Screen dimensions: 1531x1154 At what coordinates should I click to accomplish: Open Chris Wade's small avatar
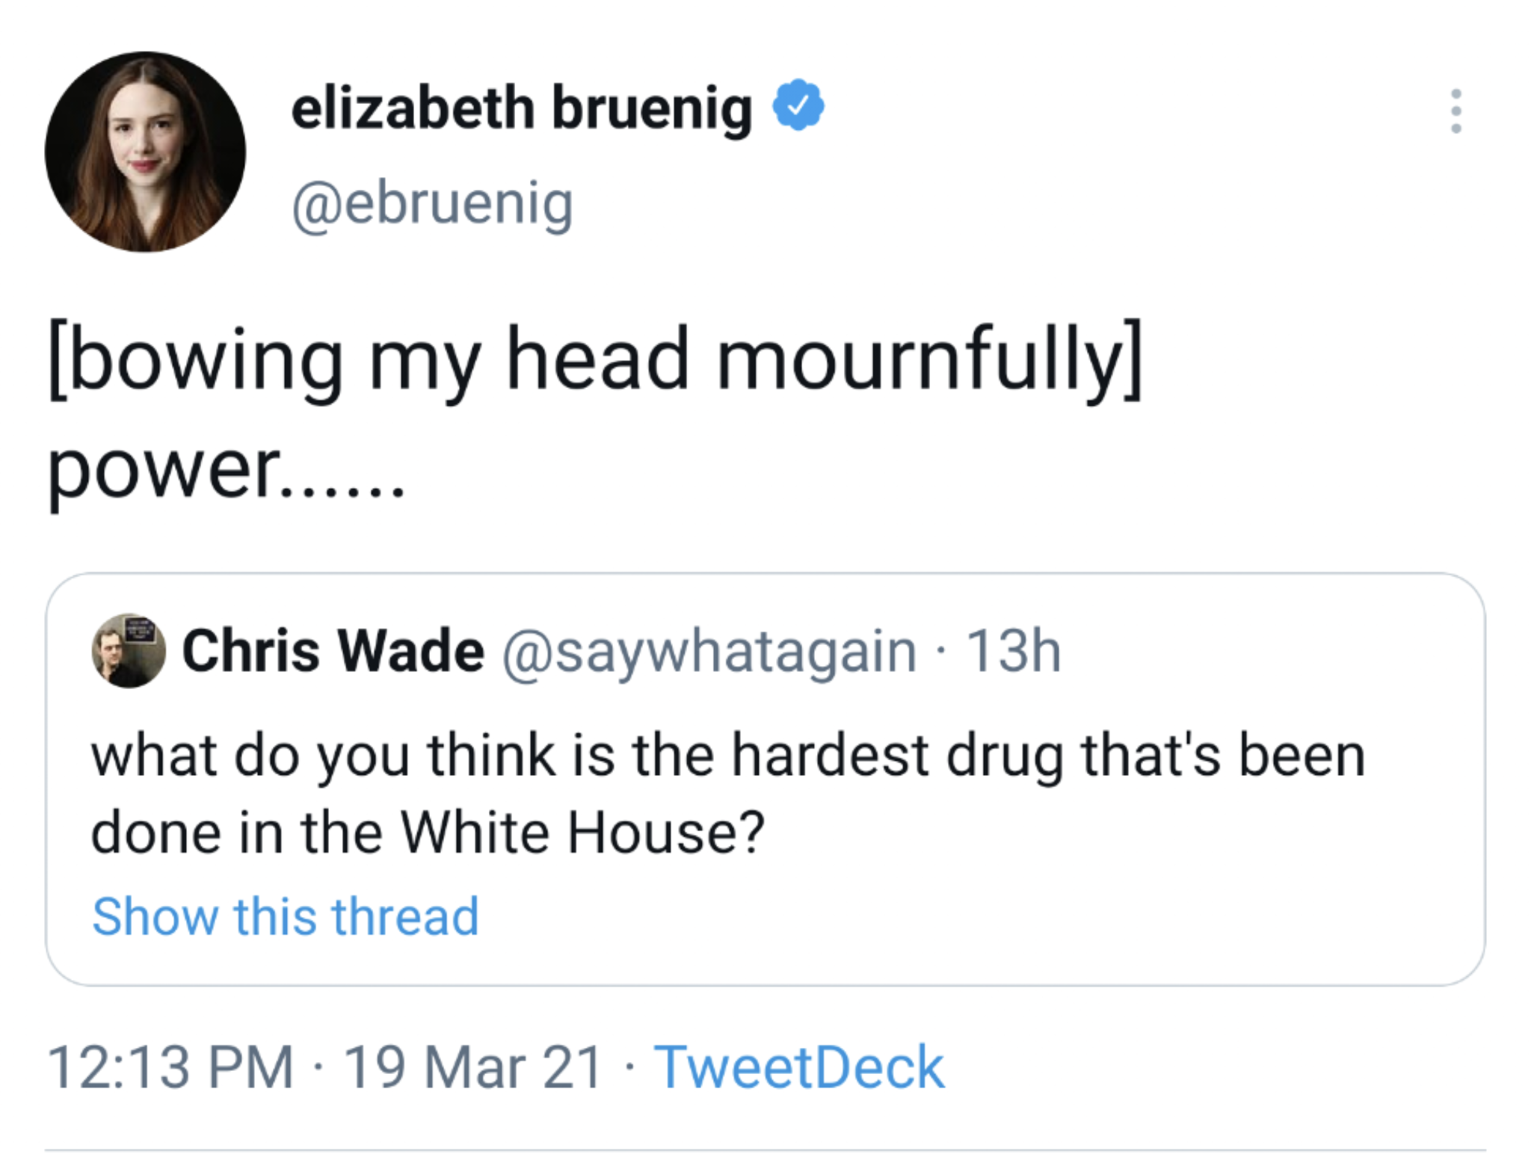pos(129,650)
